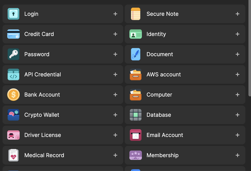251x171 pixels.
Task: Click the Membership stars card icon
Action: pyautogui.click(x=136, y=155)
